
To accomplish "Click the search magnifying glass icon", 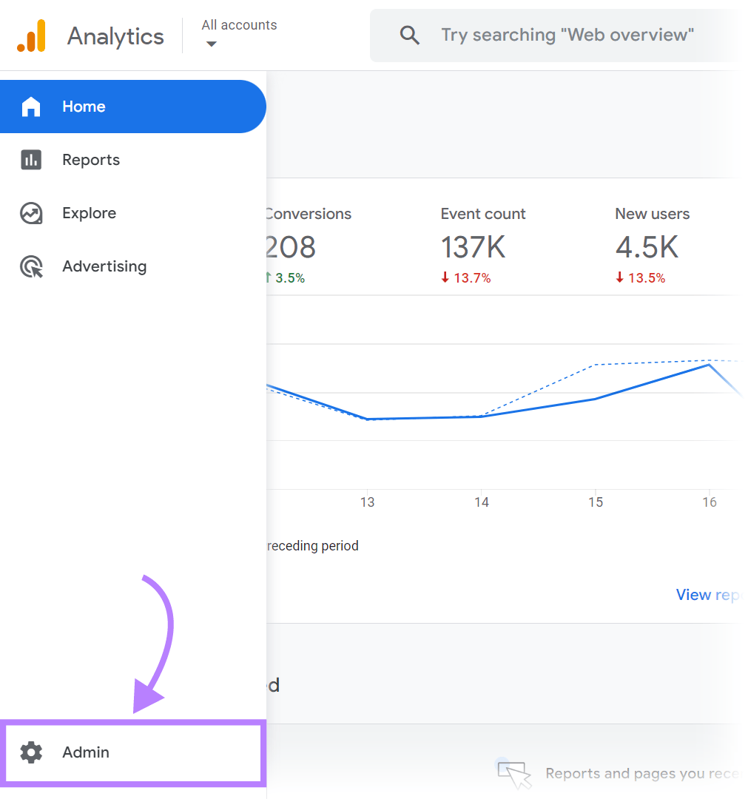I will [409, 35].
